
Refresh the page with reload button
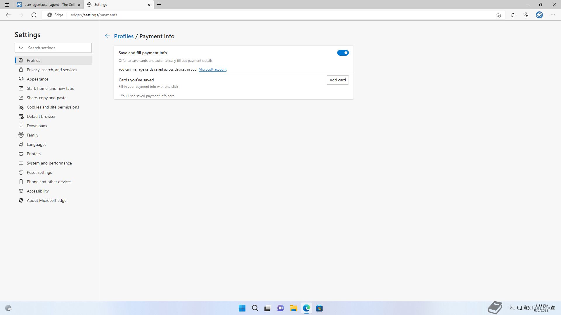[34, 15]
